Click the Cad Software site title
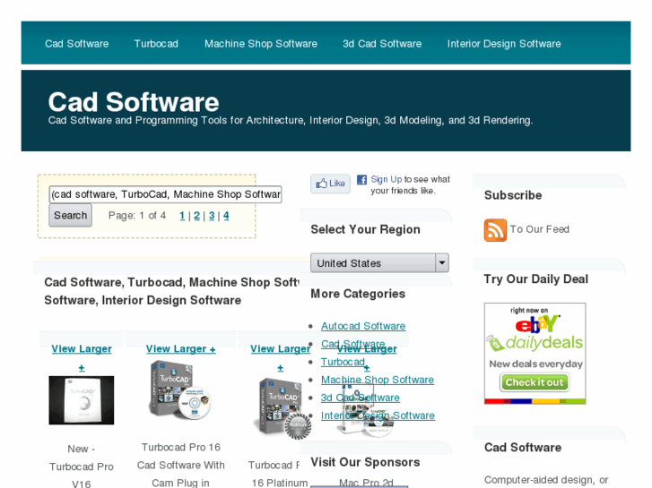 [x=134, y=102]
